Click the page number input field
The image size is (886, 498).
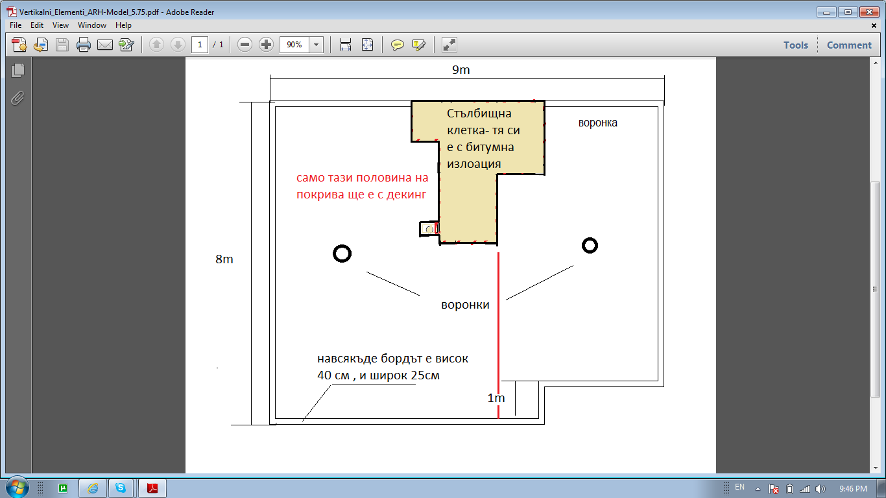pos(199,45)
